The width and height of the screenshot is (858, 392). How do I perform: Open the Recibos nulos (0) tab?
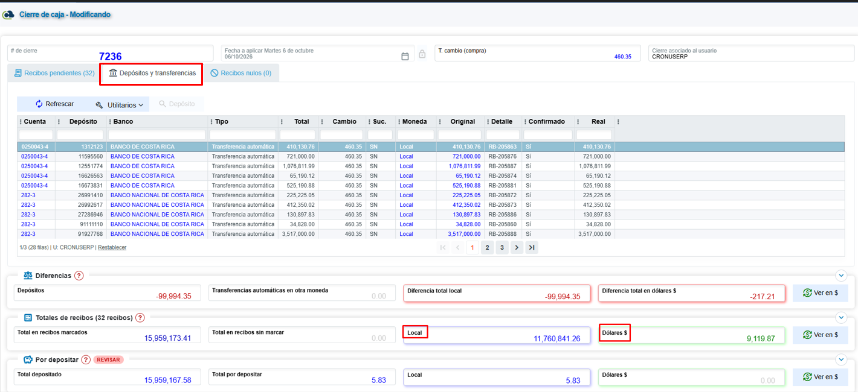(241, 73)
